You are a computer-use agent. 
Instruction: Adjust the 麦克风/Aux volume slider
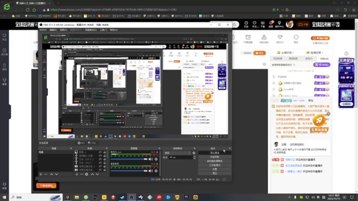point(129,159)
